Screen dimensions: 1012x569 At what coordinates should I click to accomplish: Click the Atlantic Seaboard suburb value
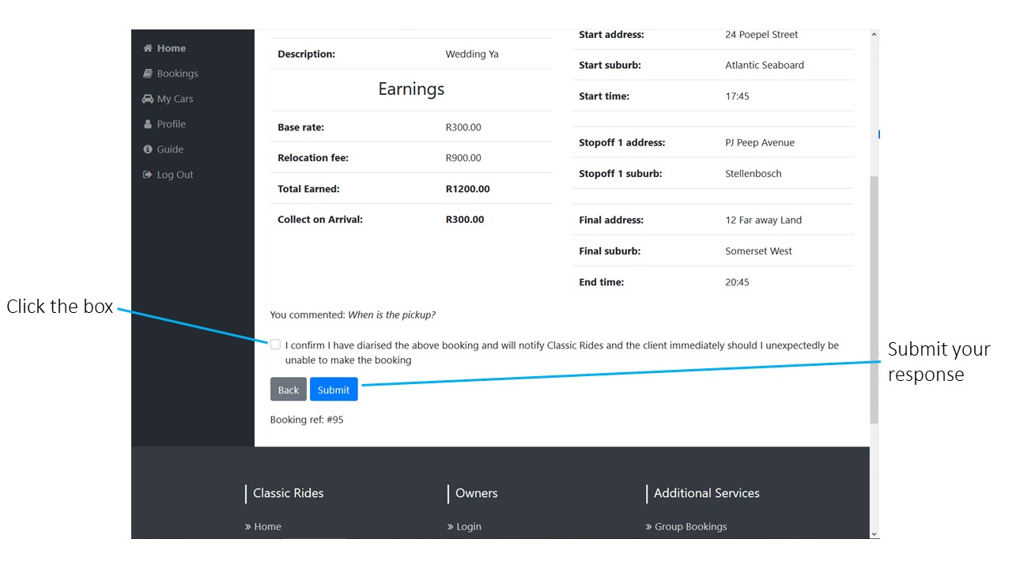(765, 66)
